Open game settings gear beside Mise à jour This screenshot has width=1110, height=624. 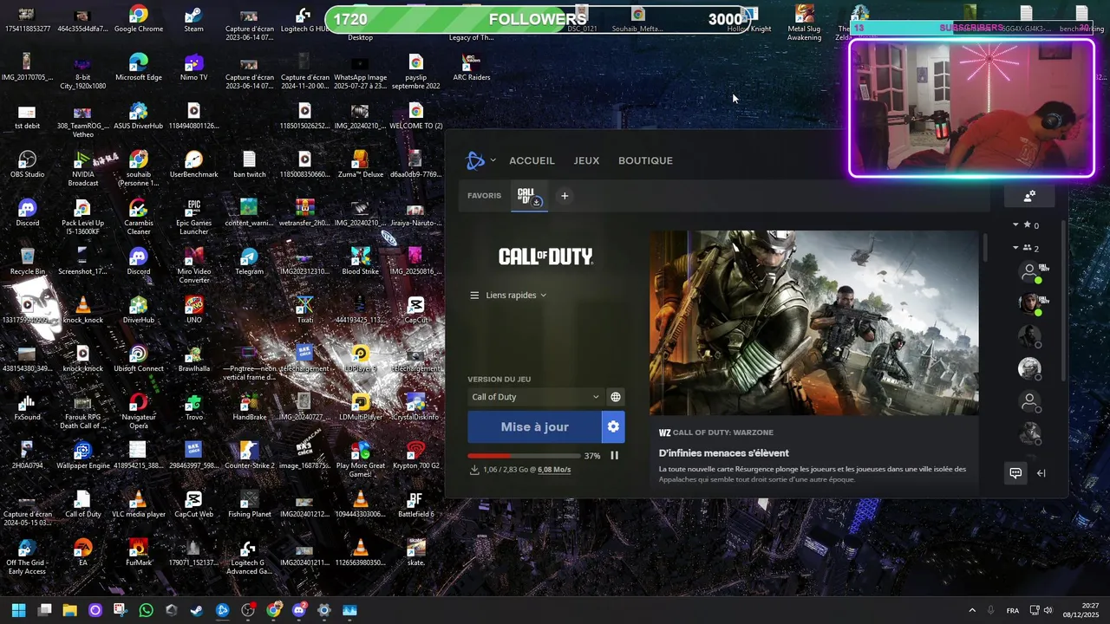coord(613,427)
